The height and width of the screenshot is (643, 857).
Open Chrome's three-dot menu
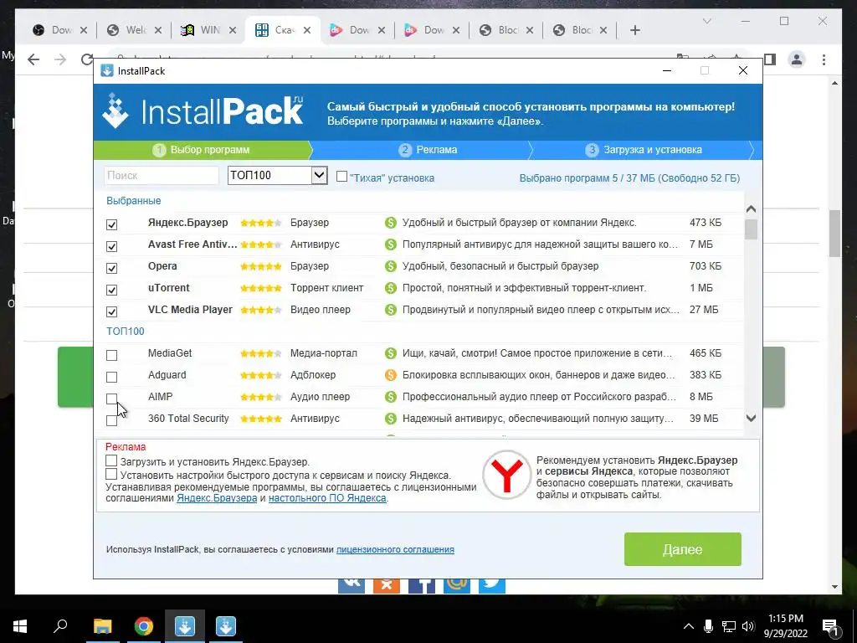(824, 59)
